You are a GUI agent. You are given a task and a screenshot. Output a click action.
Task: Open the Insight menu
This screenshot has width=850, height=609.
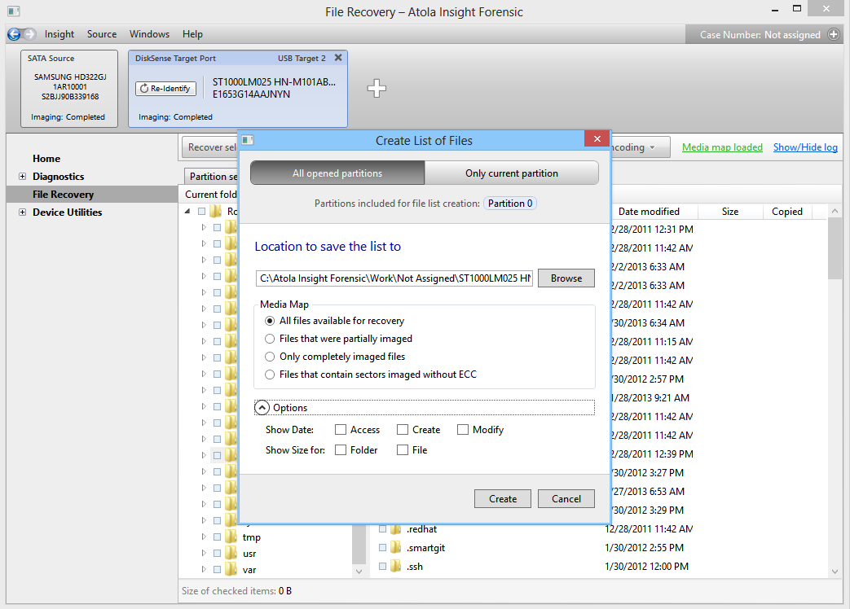tap(59, 34)
